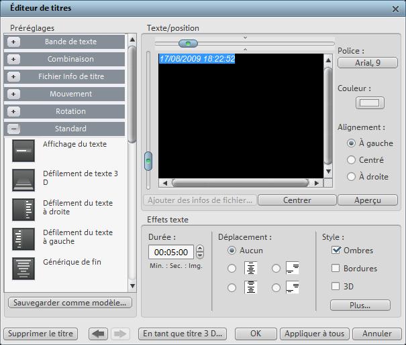This screenshot has width=406, height=345.
Task: Select the Centré alignment radio button
Action: pyautogui.click(x=351, y=160)
